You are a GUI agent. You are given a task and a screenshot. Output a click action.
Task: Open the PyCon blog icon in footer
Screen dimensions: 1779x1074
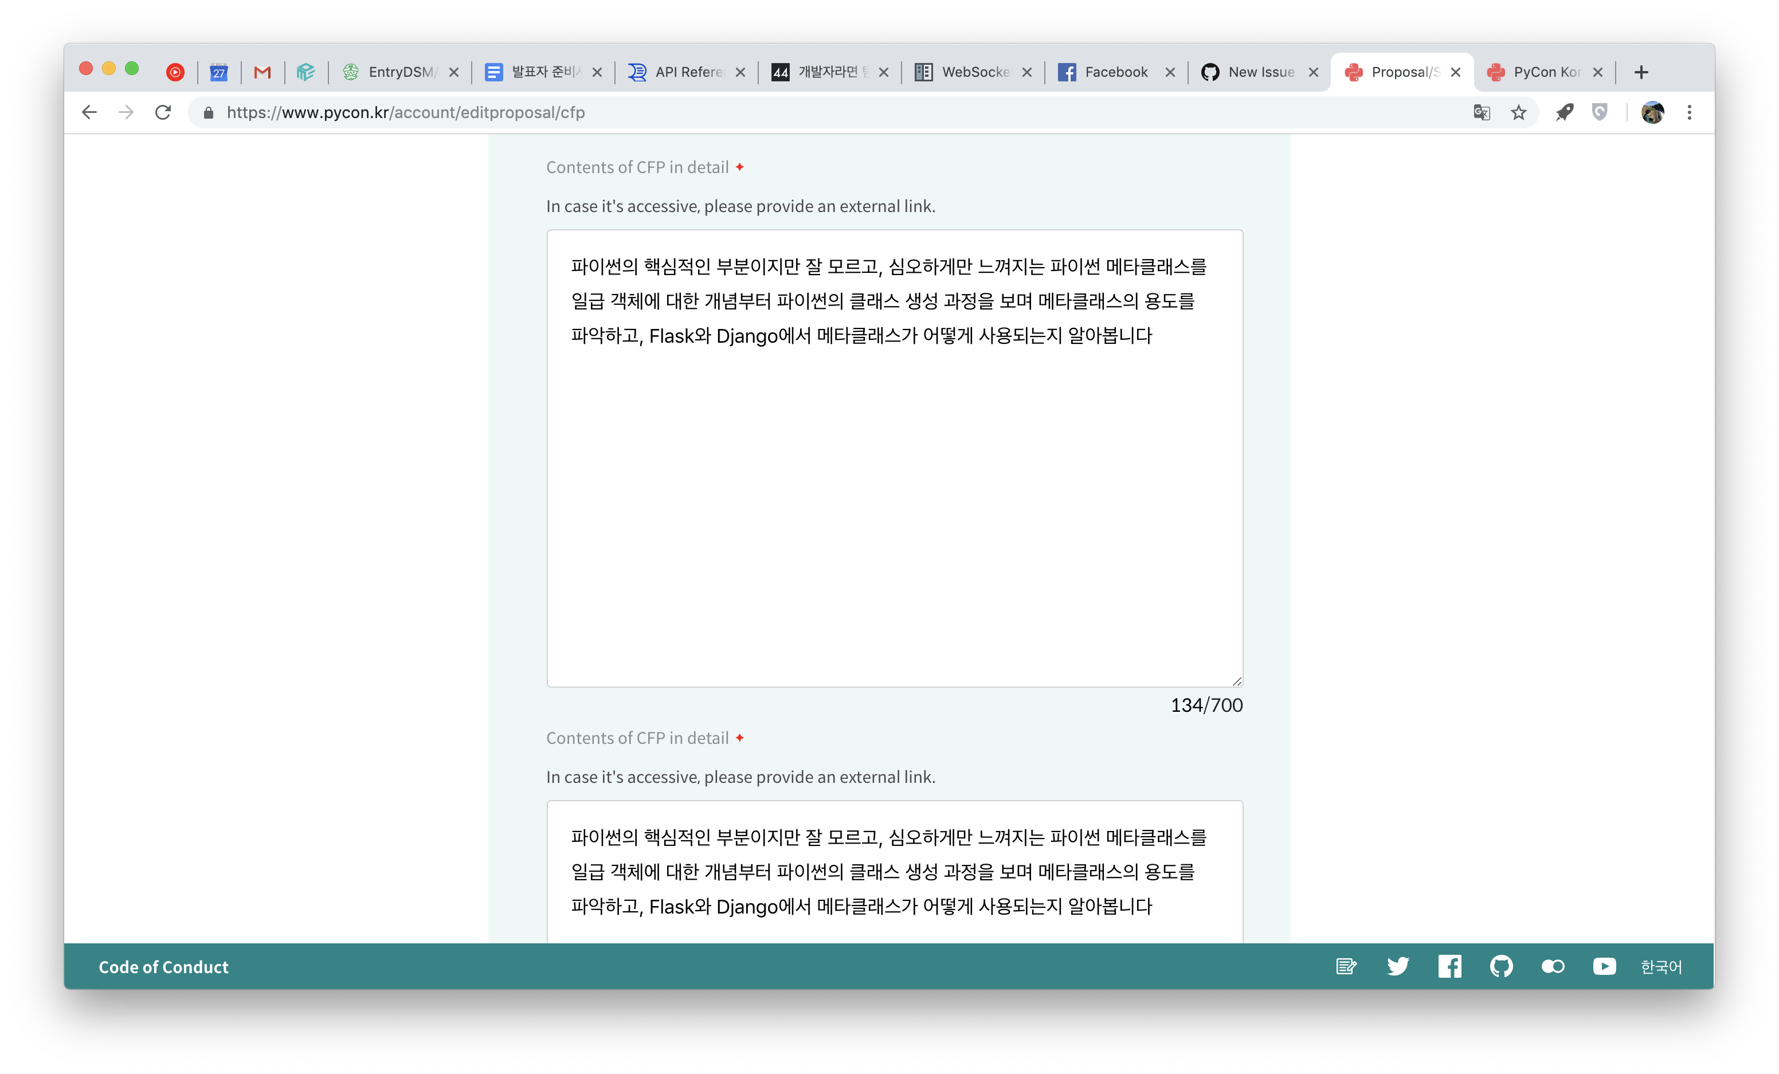[x=1346, y=967]
